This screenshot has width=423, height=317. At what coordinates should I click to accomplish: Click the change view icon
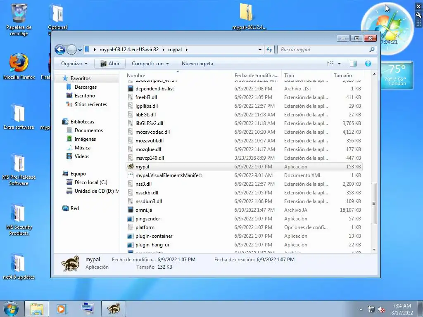tap(330, 64)
